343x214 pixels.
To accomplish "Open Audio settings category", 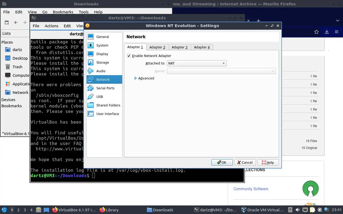I will [x=104, y=71].
